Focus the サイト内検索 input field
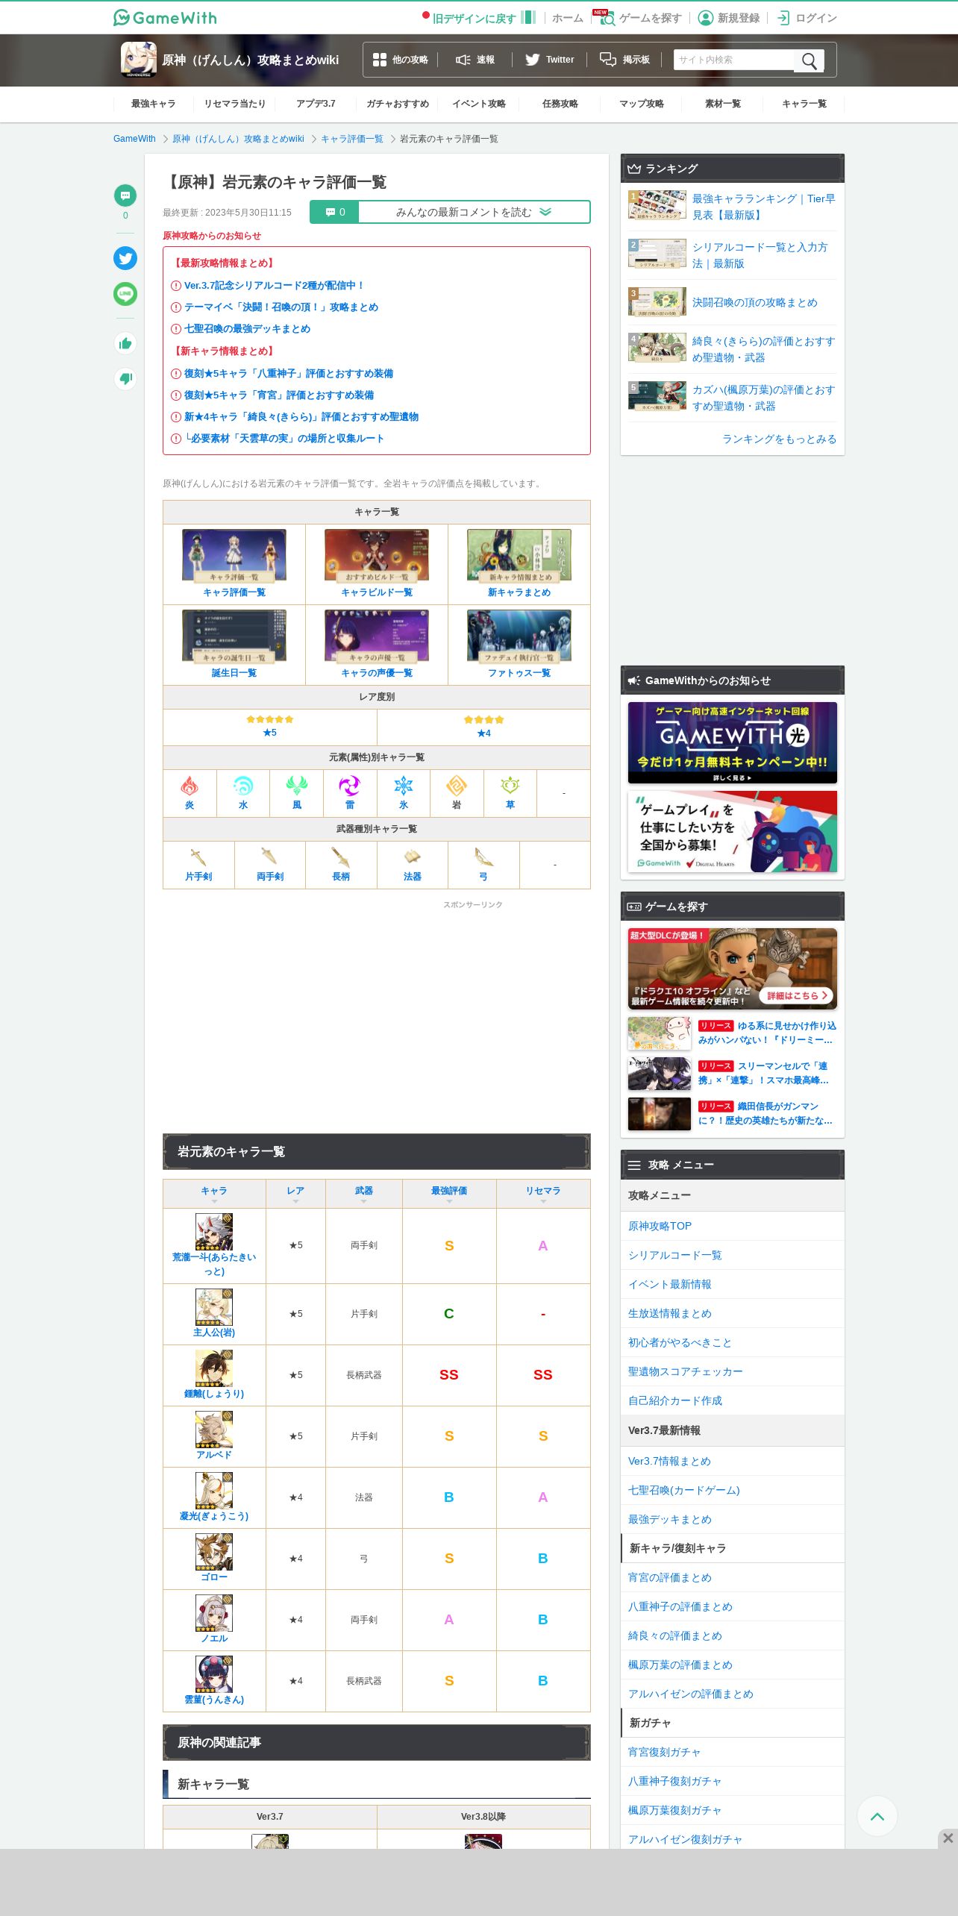 tap(734, 60)
